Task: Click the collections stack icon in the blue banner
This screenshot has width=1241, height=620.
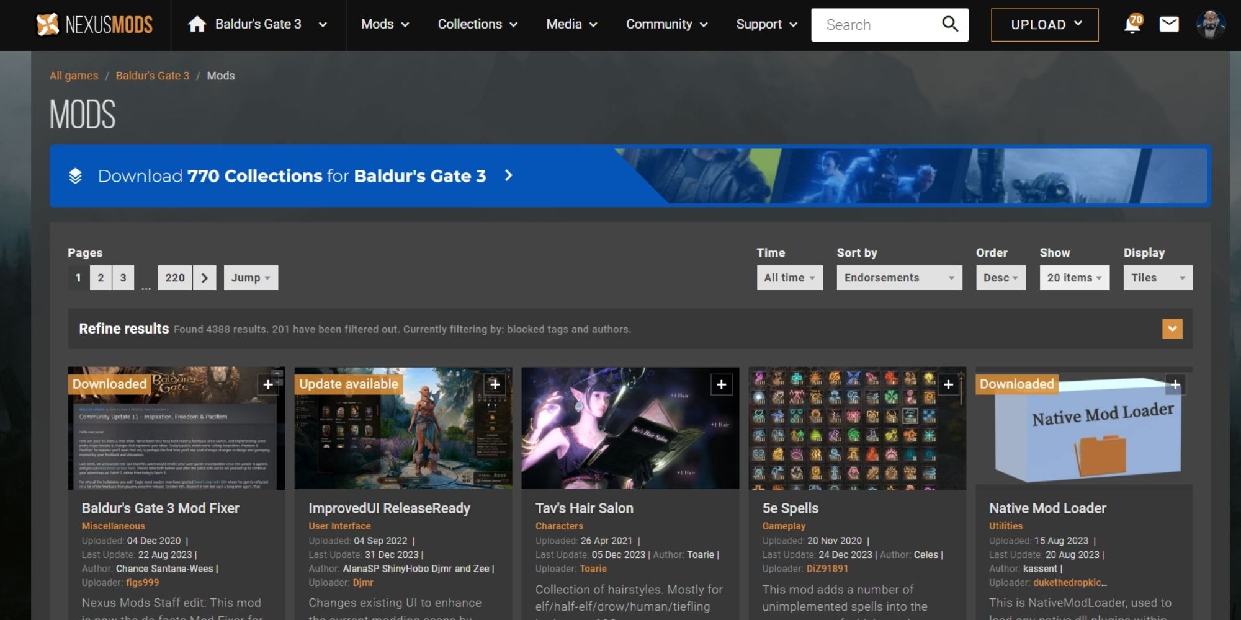Action: point(76,175)
